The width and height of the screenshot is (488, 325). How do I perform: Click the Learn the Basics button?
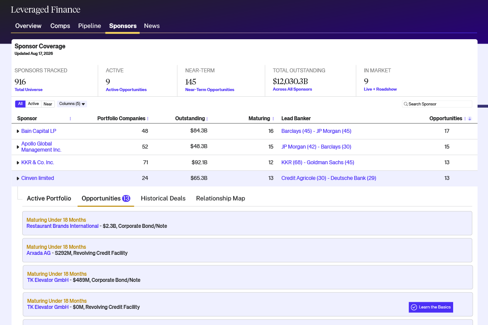[431, 307]
